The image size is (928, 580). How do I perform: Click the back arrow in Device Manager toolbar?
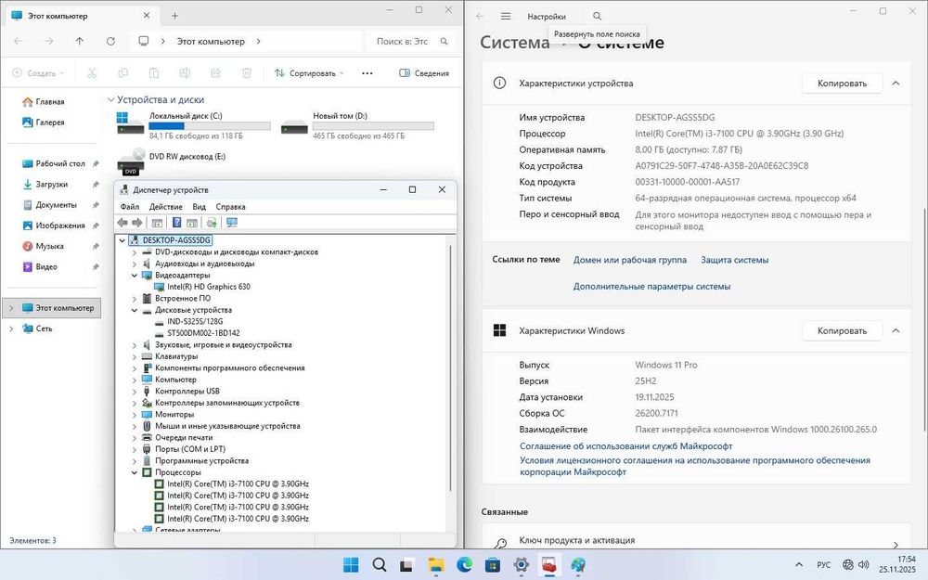click(x=122, y=223)
